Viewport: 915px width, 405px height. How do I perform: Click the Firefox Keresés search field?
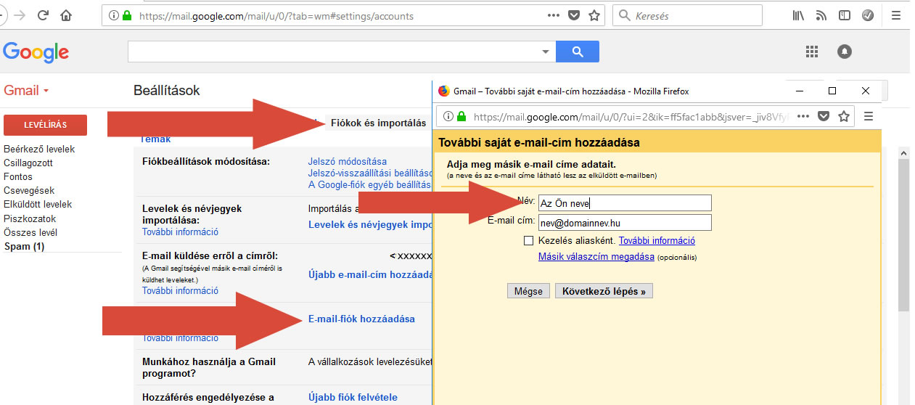tap(688, 15)
